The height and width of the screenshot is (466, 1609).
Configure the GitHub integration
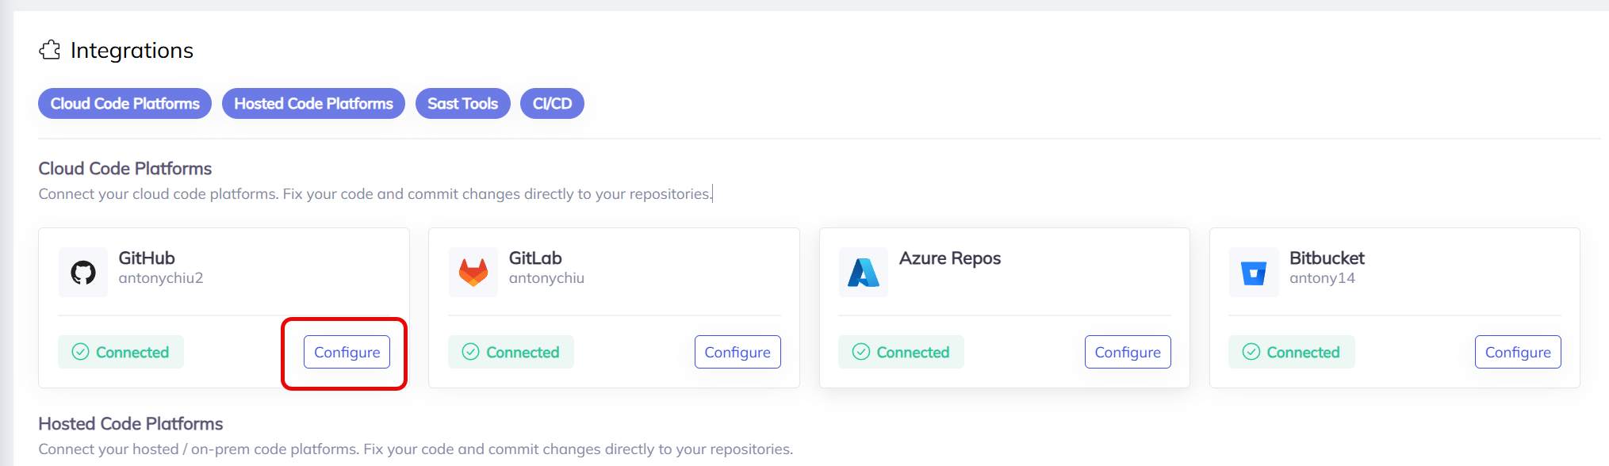347,352
